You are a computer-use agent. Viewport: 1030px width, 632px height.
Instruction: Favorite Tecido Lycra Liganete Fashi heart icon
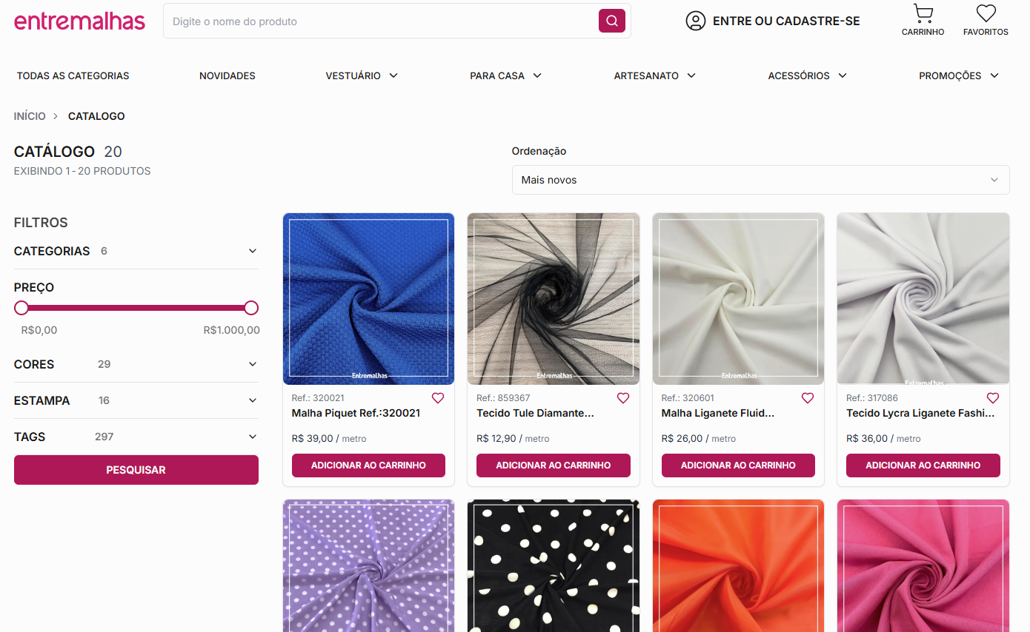[993, 398]
